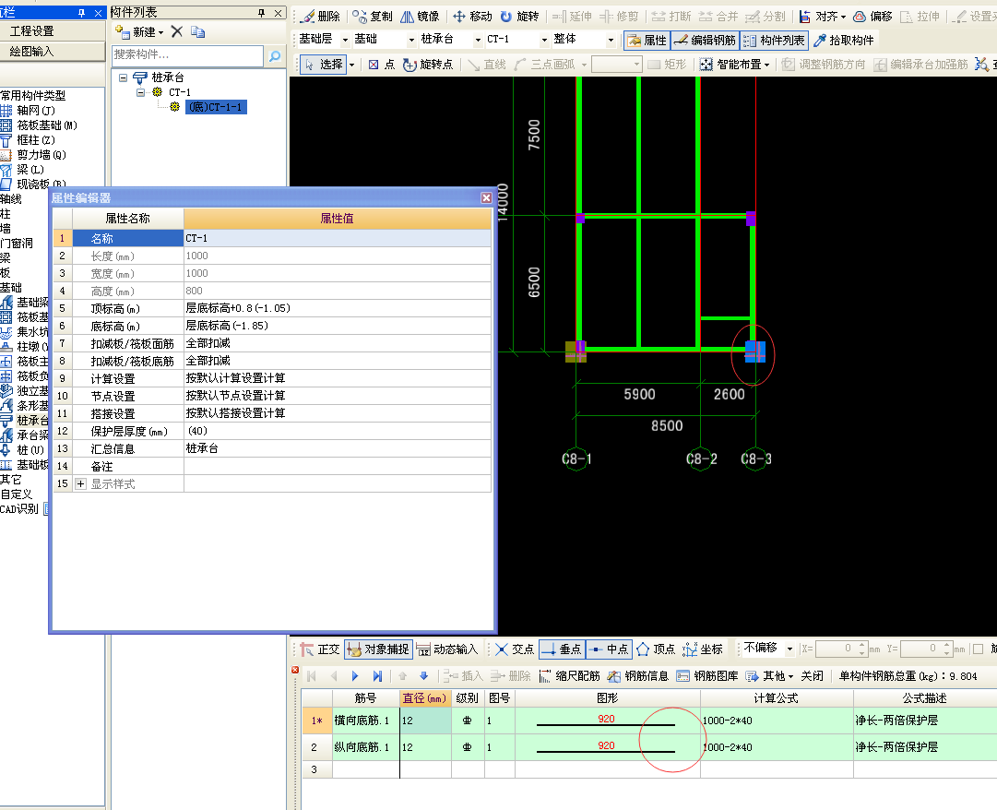The image size is (997, 810).
Task: Select (底)CT-1-1 tree item
Action: pos(216,107)
